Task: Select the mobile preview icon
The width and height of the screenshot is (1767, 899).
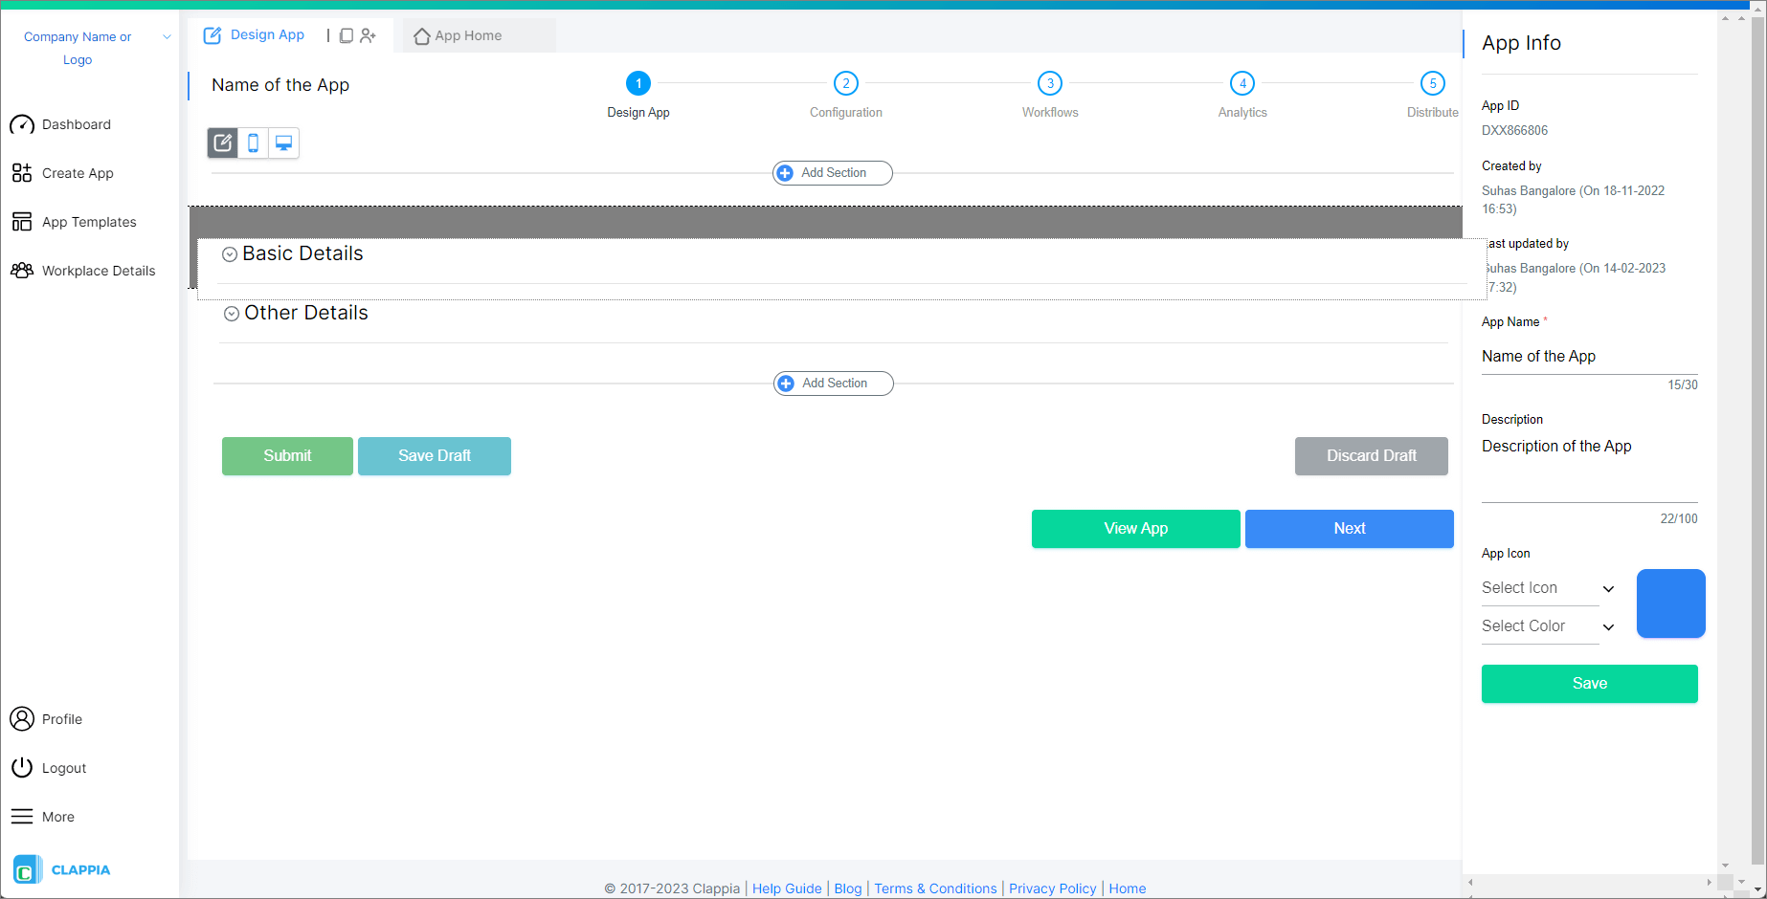Action: point(253,143)
